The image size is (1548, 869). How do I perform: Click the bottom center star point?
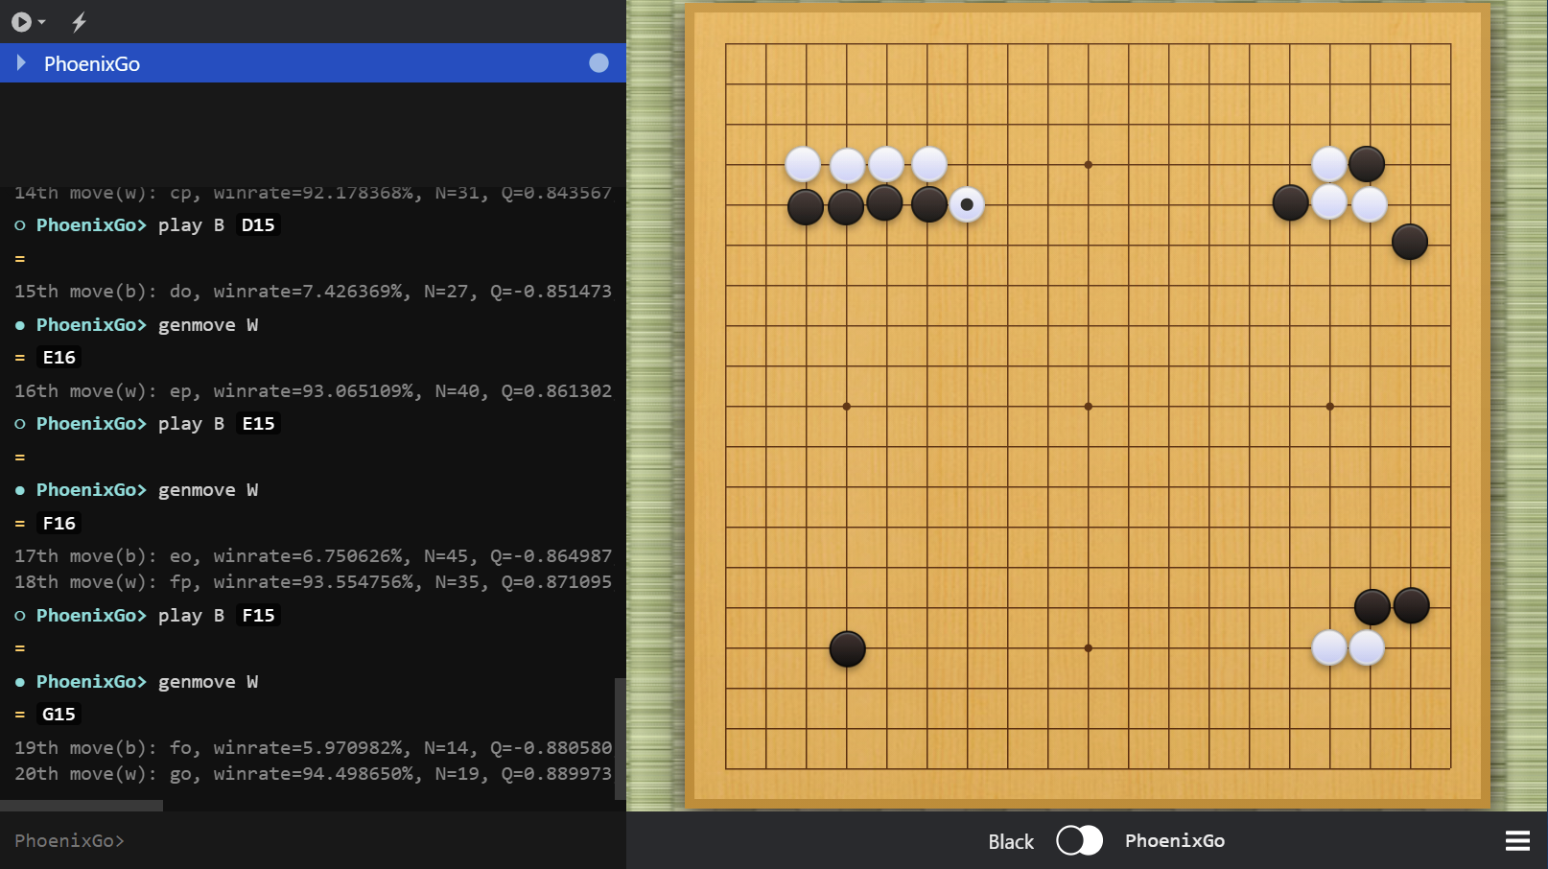coord(1088,648)
